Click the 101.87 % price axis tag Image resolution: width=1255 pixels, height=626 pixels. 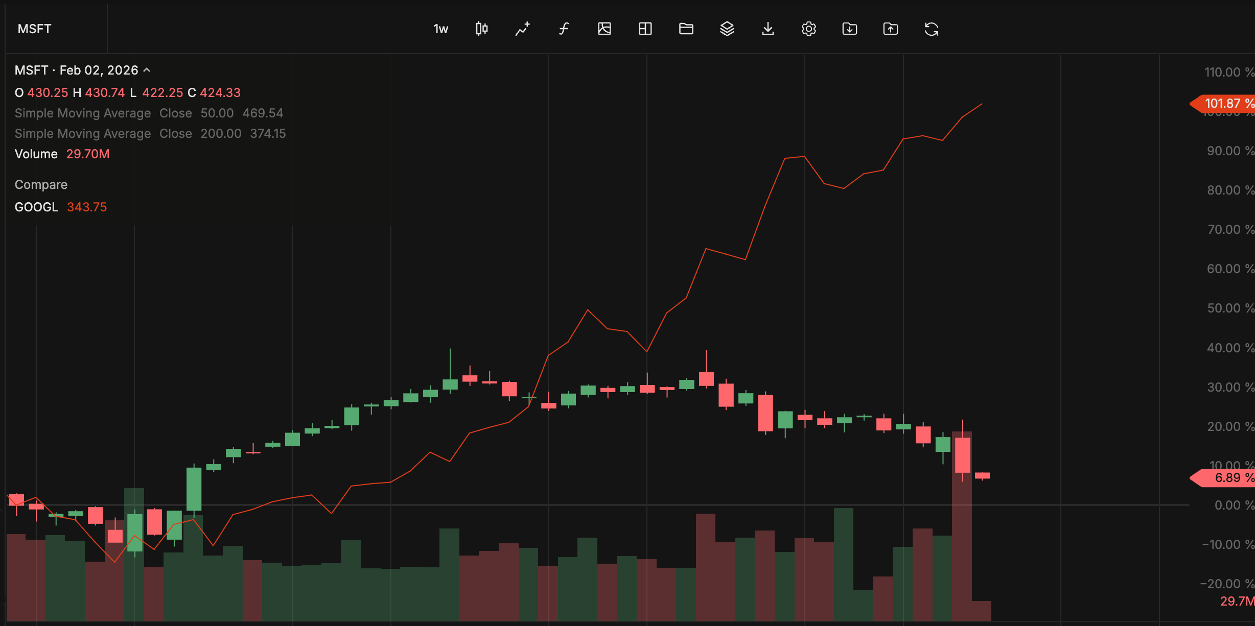[x=1225, y=104]
